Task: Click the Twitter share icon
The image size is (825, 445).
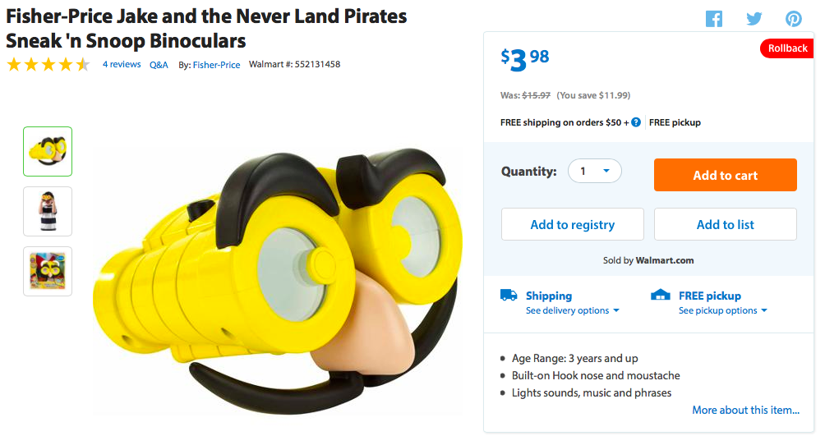Action: (x=754, y=19)
